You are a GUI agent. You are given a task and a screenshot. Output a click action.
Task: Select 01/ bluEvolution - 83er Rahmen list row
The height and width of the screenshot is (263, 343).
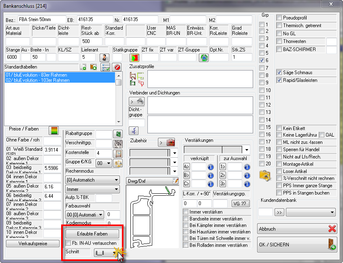pyautogui.click(x=60, y=75)
